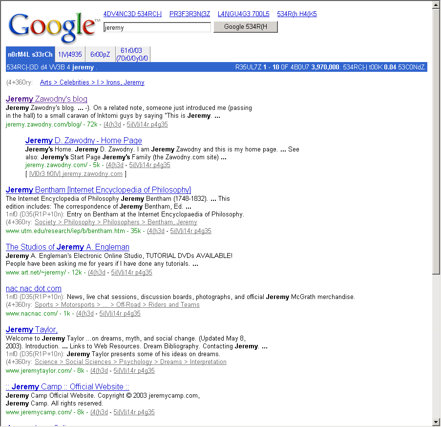Open category 'Sports > Motorsports > ... > Off-Road > Riders and Teams'

(117, 305)
